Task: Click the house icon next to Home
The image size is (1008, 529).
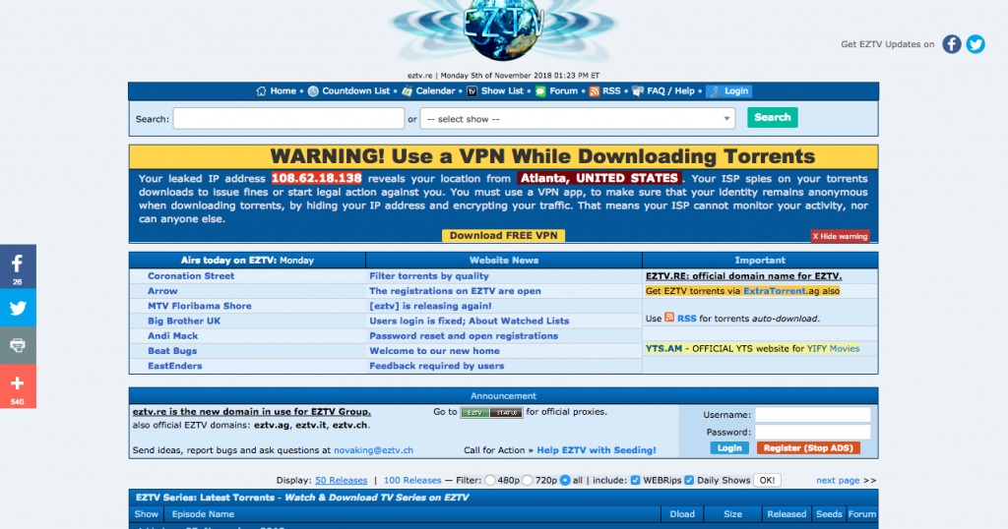Action: coord(261,91)
